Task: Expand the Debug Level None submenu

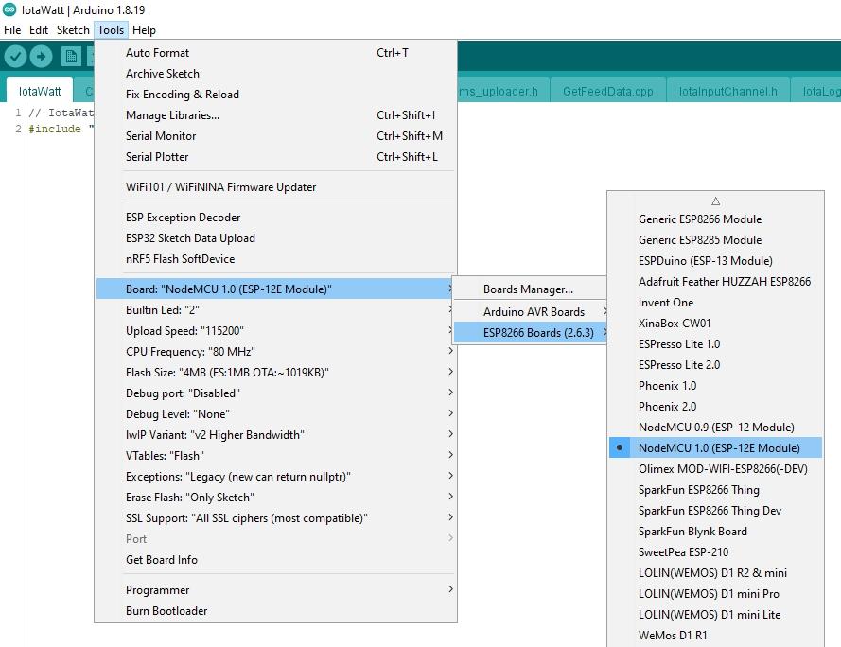Action: coord(275,414)
